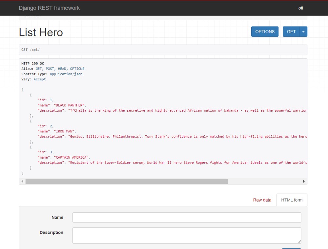
Task: Click the horizontal scrollbar thumb
Action: [x=127, y=181]
